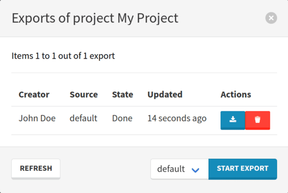Select the John Doe creator cell
The image size is (288, 193).
(x=37, y=118)
